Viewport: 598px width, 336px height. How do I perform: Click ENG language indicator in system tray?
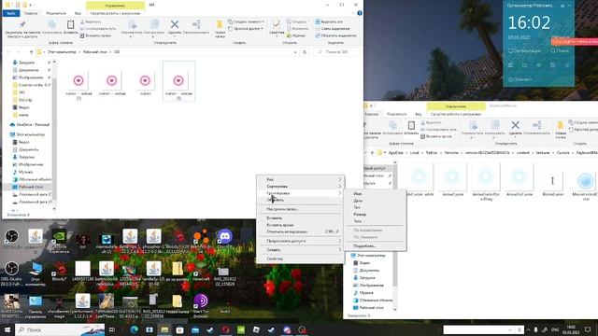(555, 329)
